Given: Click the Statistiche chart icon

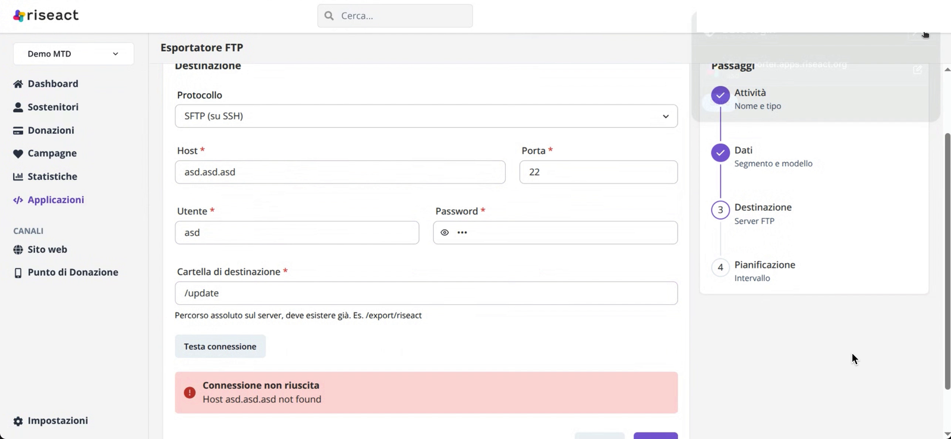Looking at the screenshot, I should (18, 176).
